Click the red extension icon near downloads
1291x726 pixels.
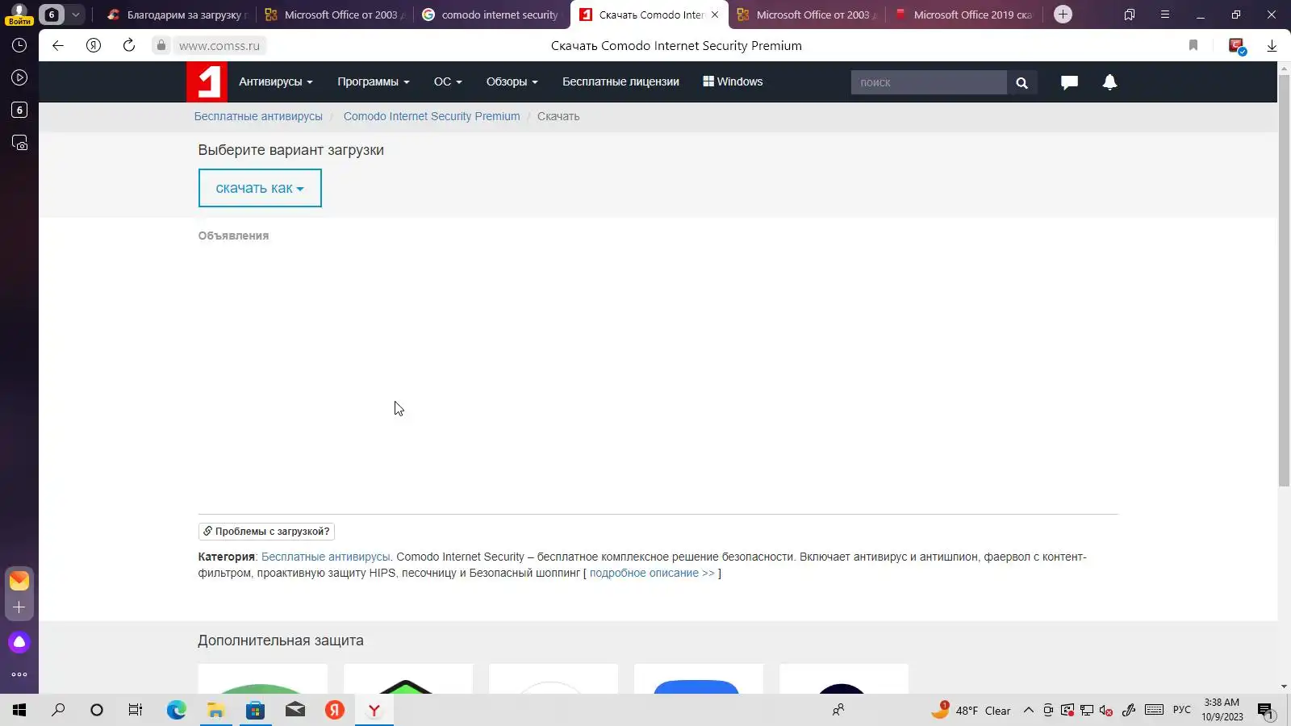click(x=1237, y=46)
